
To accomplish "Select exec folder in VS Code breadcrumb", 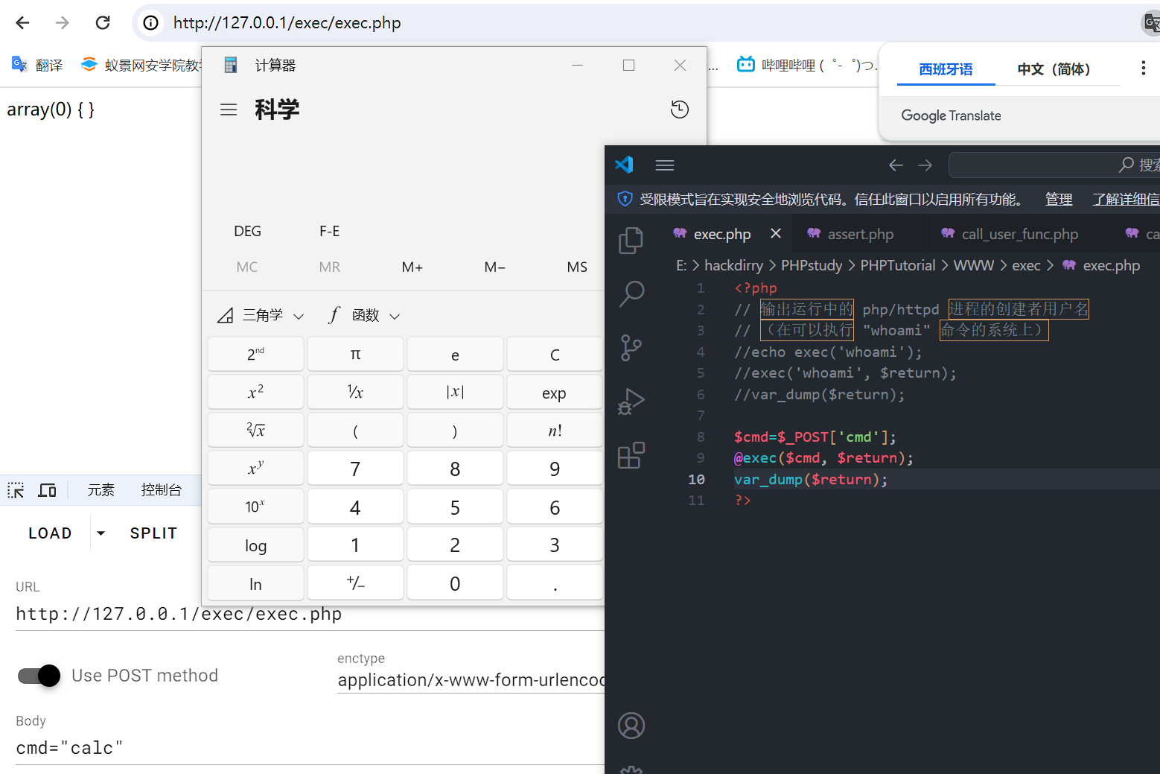I will 1026,265.
